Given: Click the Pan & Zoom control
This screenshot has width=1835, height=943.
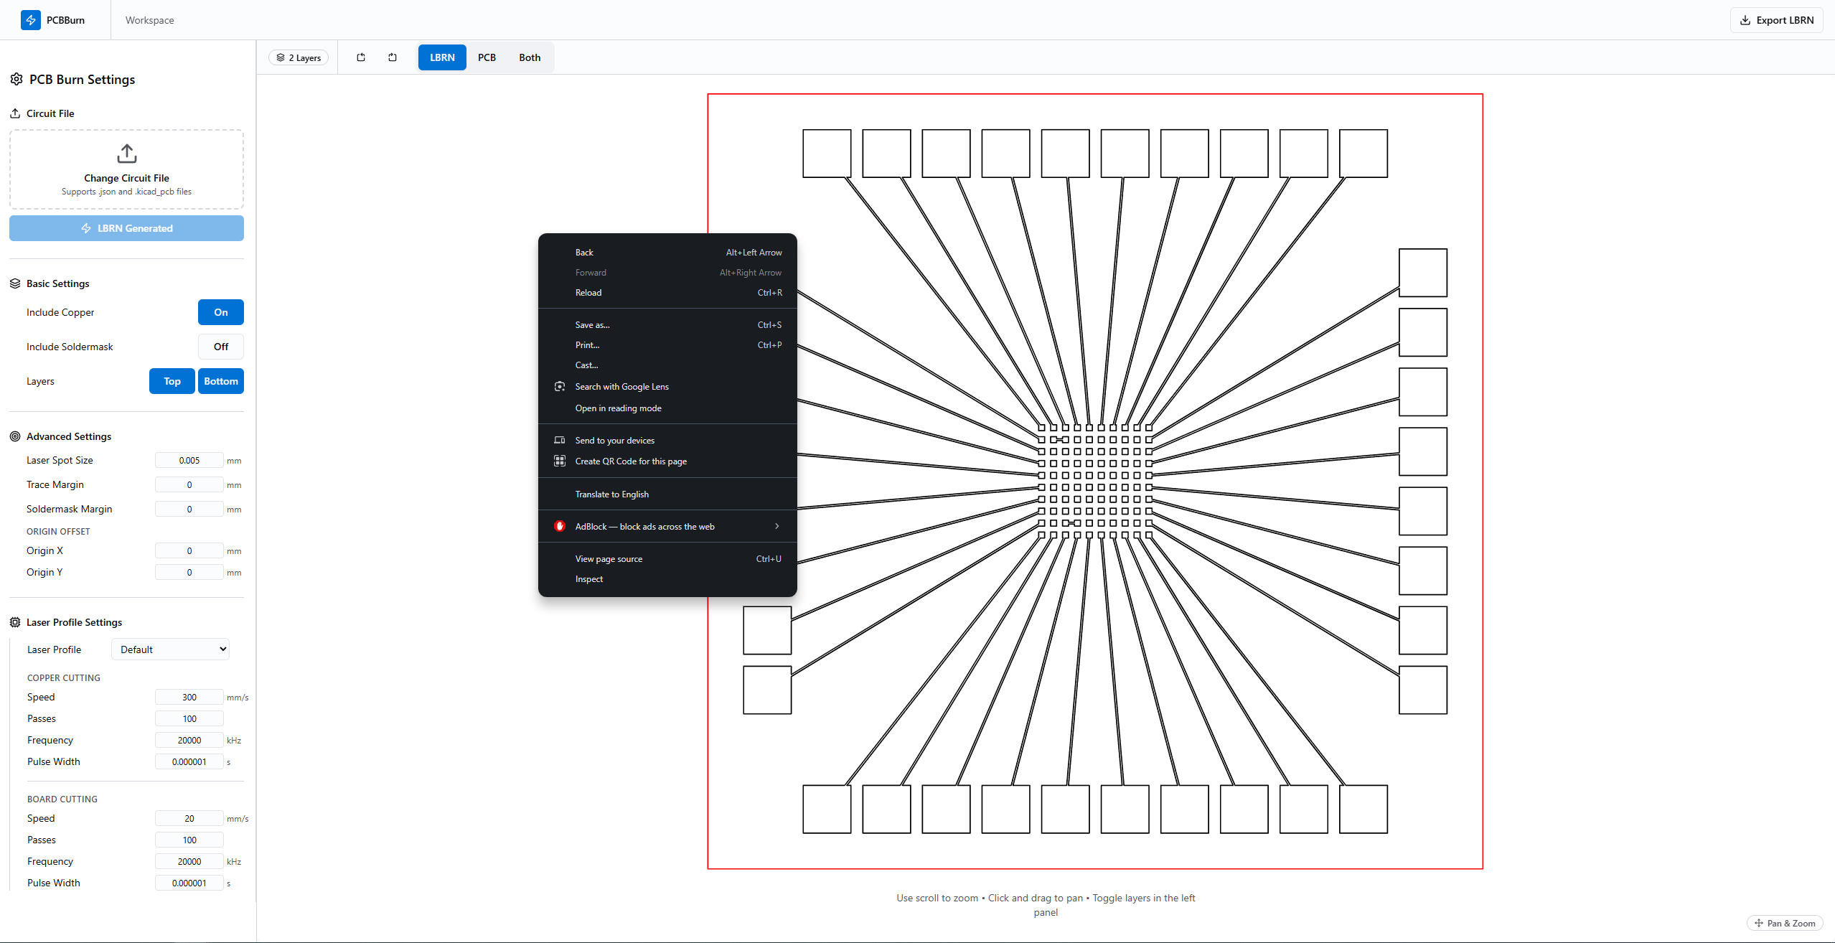Looking at the screenshot, I should pos(1784,923).
